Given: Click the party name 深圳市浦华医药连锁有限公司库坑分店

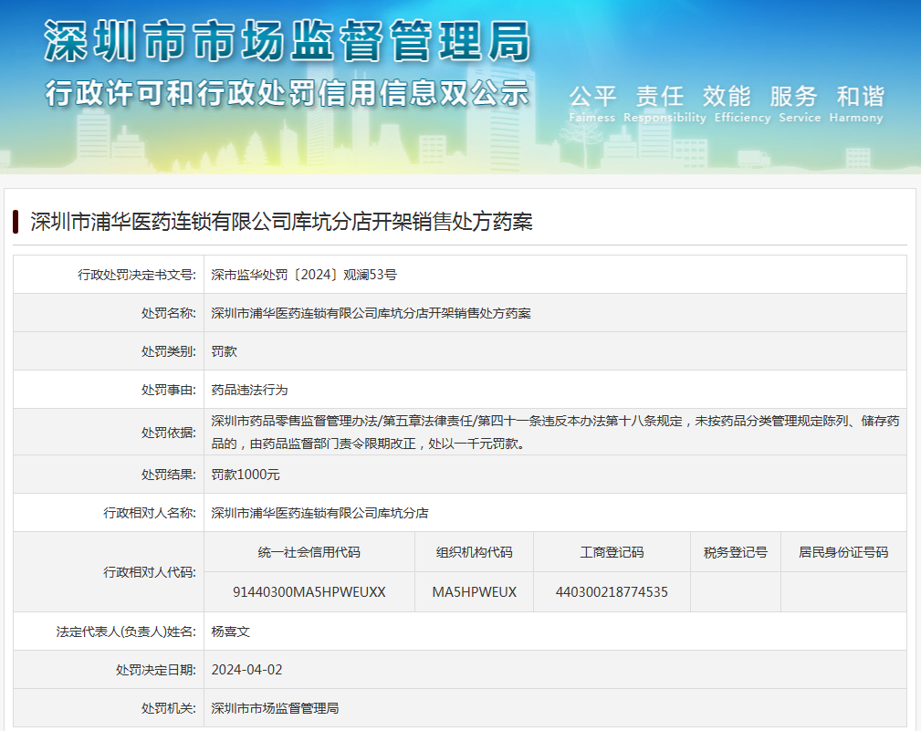Looking at the screenshot, I should click(319, 513).
